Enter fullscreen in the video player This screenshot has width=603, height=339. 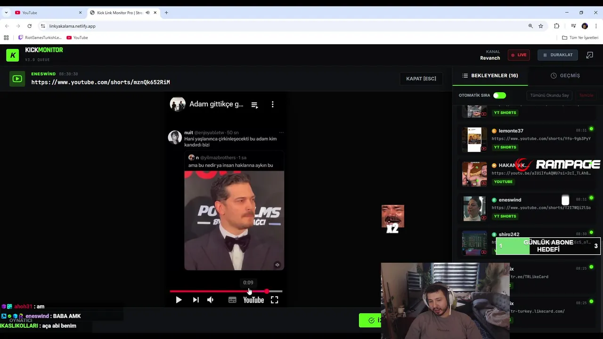274,300
